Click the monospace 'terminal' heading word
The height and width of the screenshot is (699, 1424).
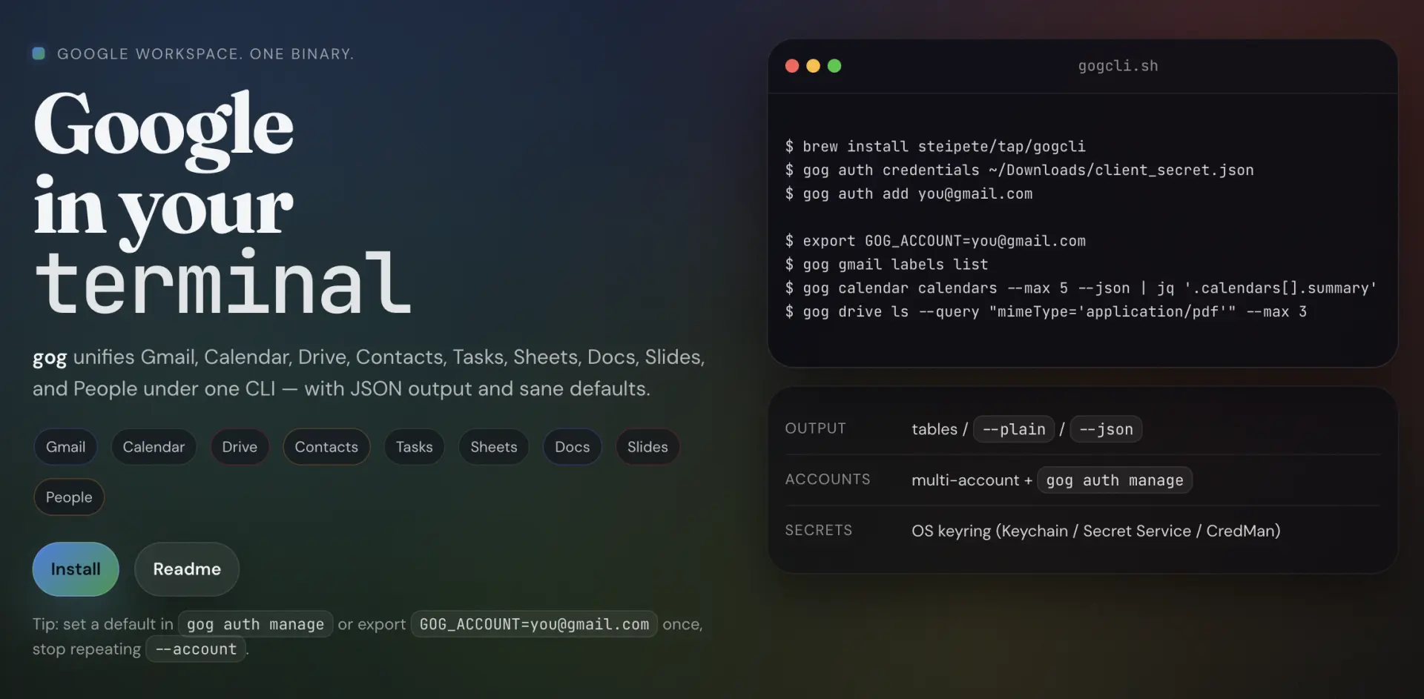click(x=222, y=283)
